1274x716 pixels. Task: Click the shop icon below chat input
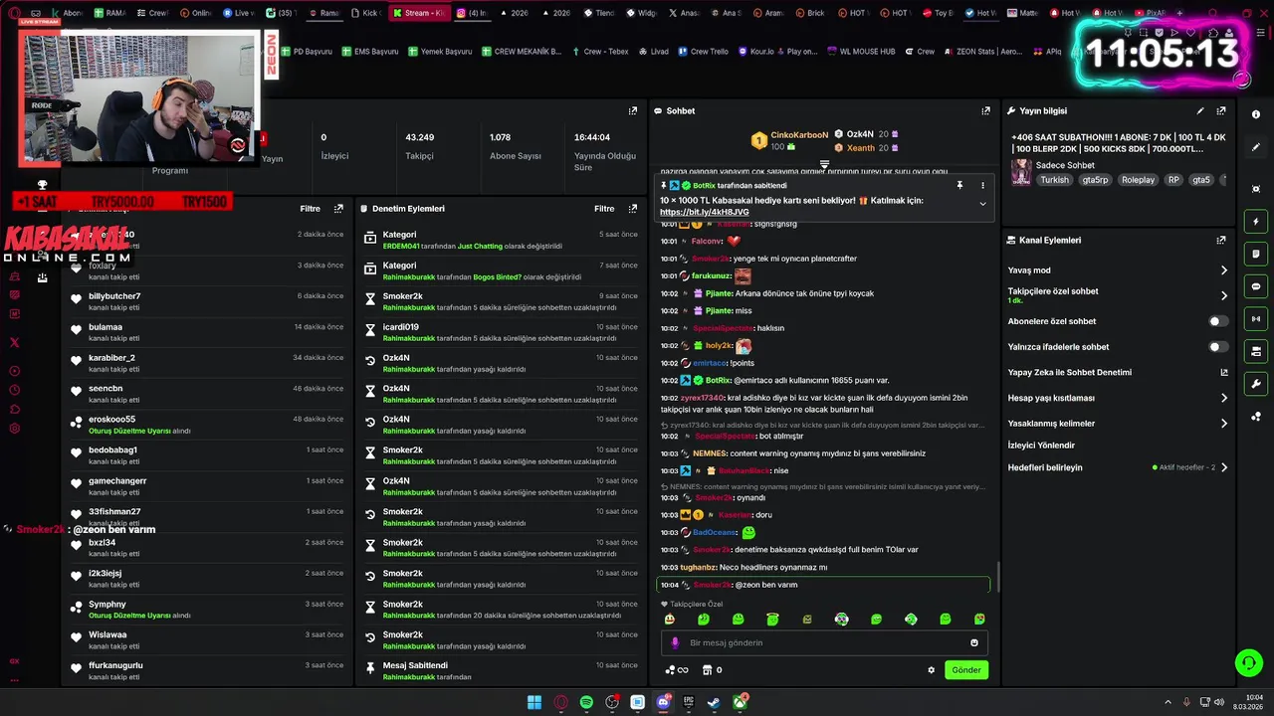pyautogui.click(x=707, y=670)
